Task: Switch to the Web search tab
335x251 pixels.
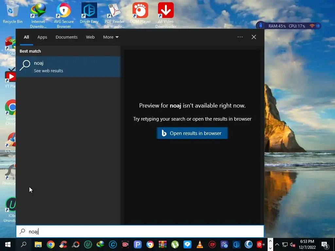Action: [x=90, y=37]
